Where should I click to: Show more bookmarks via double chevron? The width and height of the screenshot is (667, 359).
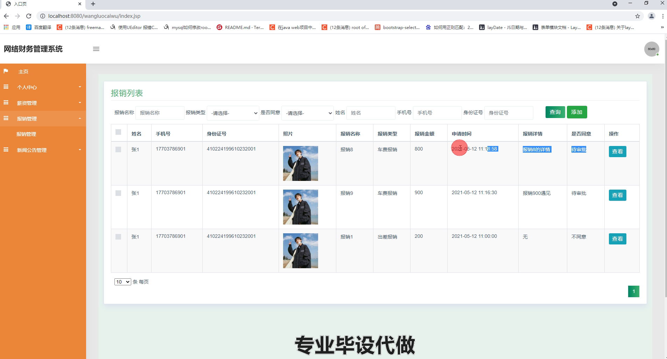coord(662,27)
